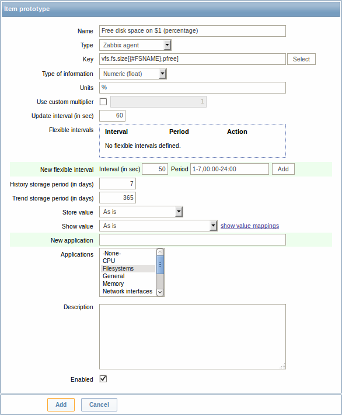Select General in Applications list

tap(128, 276)
